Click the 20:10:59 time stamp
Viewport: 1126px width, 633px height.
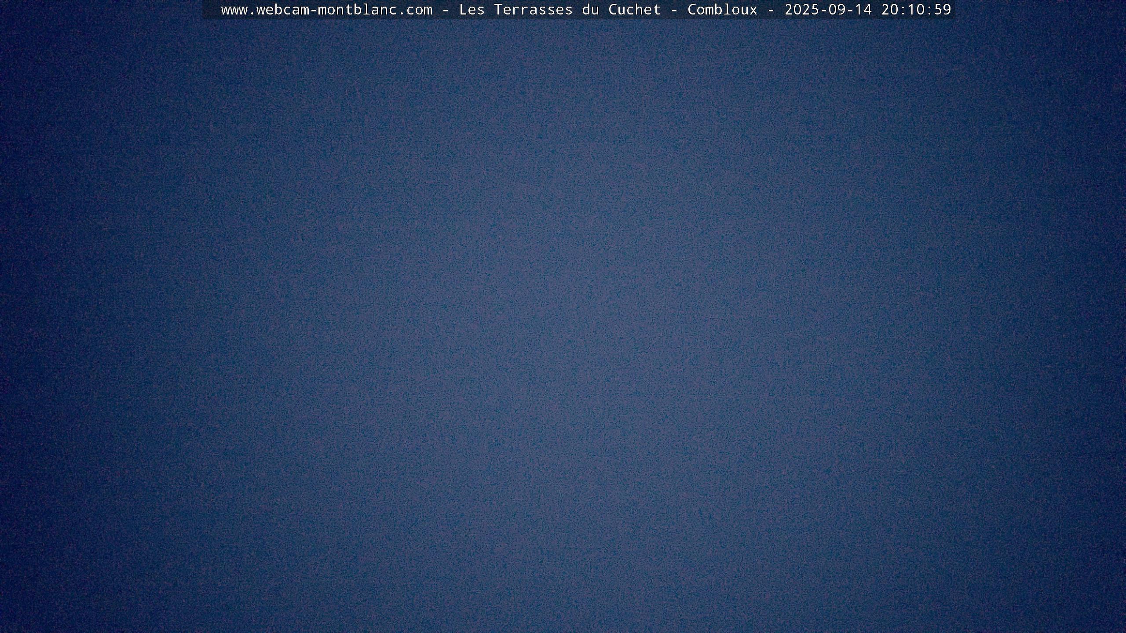coord(916,10)
